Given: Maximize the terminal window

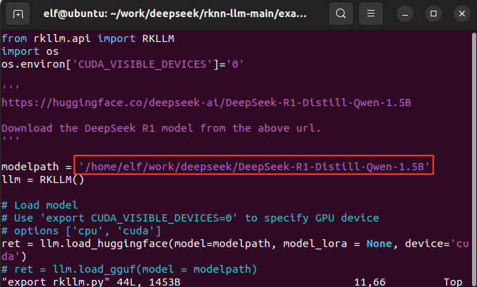Looking at the screenshot, I should pos(434,13).
